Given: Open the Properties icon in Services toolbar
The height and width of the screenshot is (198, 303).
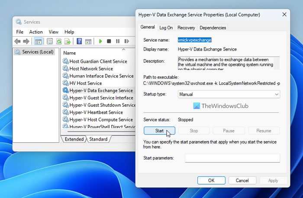Looking at the screenshot, I should [x=50, y=42].
